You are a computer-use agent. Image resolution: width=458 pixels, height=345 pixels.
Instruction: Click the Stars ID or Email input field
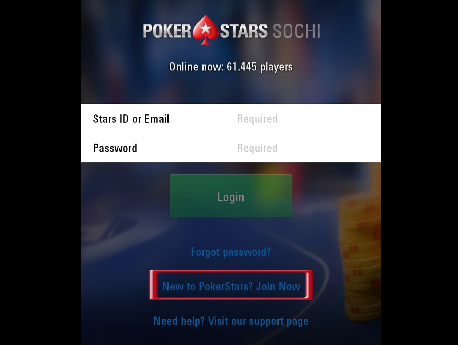tap(231, 118)
